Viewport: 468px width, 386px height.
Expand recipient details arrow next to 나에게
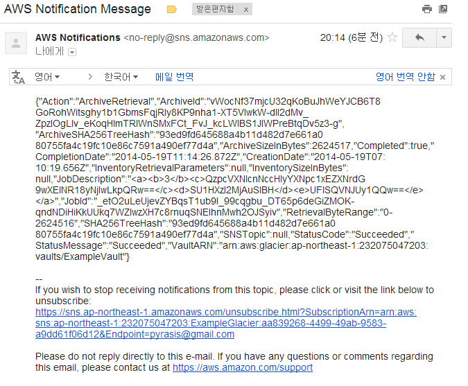pos(72,52)
